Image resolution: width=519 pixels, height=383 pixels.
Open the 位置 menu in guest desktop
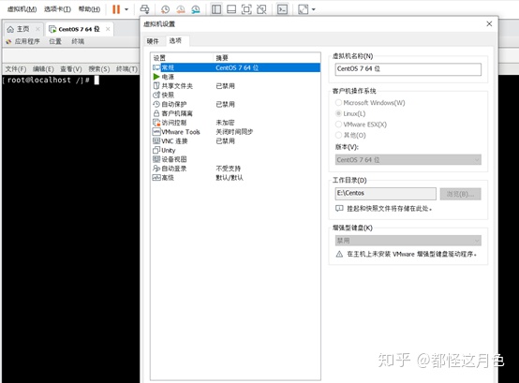click(55, 41)
